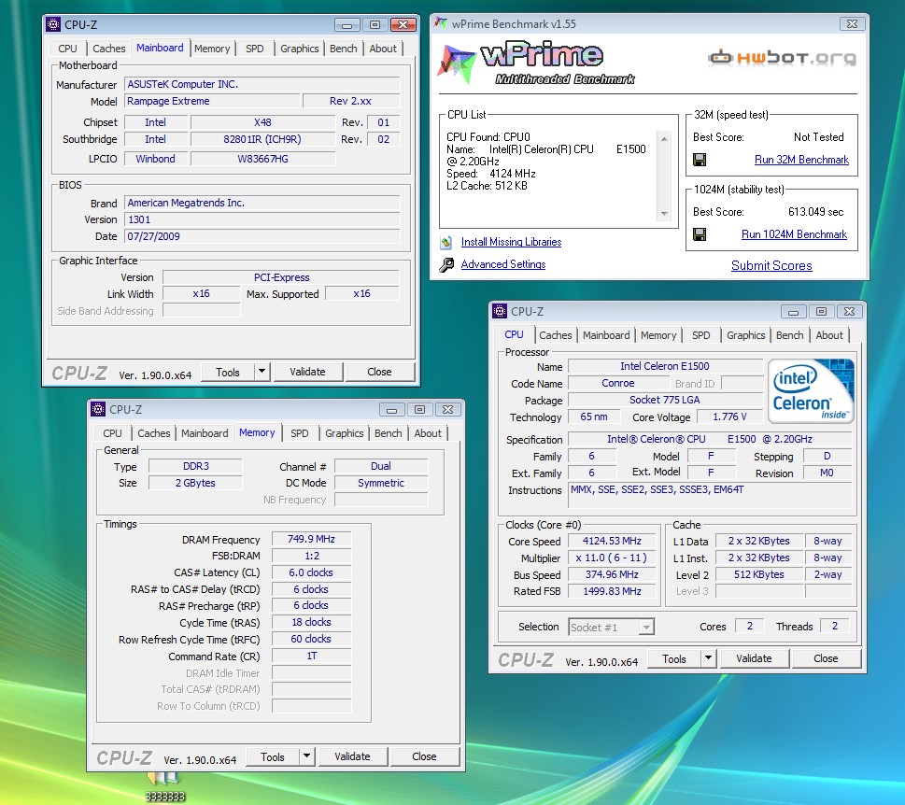905x805 pixels.
Task: Click the Best Score 613.049 sec text
Action: pos(815,212)
